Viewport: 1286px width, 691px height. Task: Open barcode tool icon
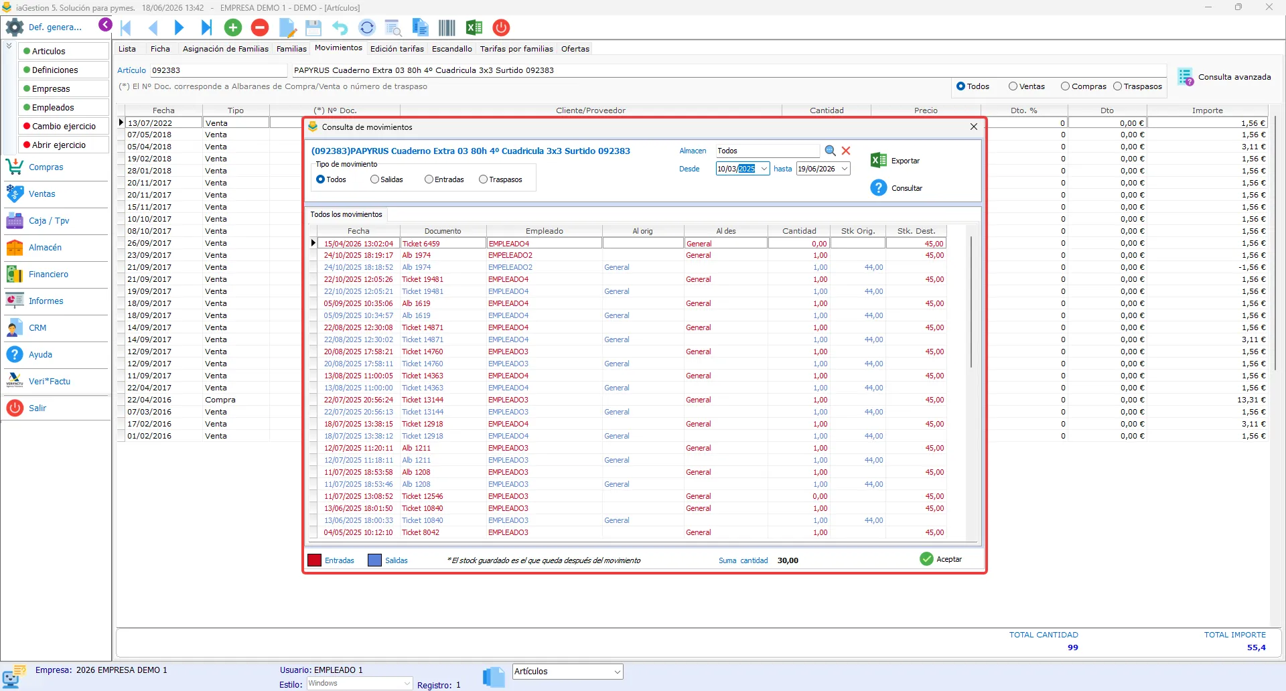click(x=447, y=27)
